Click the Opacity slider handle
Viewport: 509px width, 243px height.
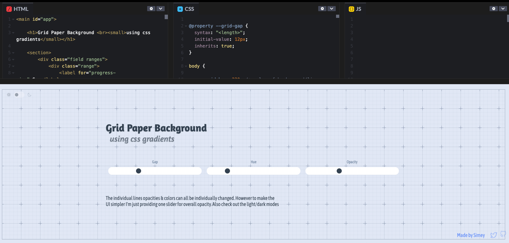pos(339,171)
